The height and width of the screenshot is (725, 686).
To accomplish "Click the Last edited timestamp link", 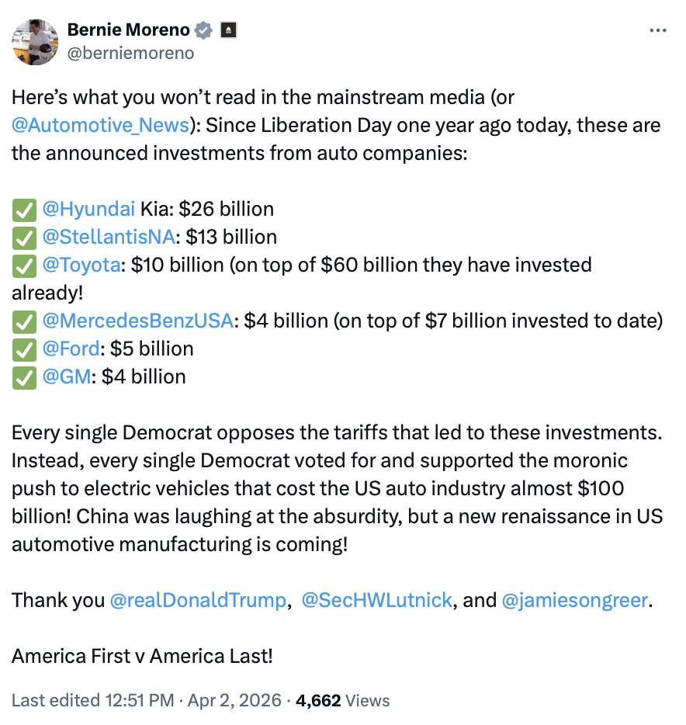I will [146, 700].
